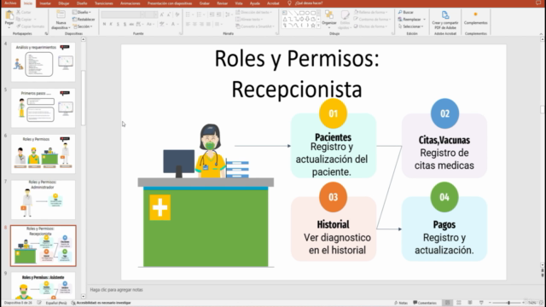Select slide 7 Administrador thumbnail

pos(44,200)
